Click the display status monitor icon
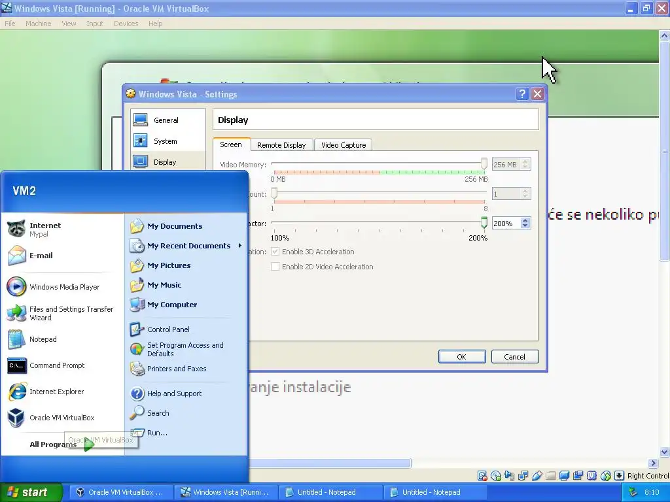The image size is (670, 502). pyautogui.click(x=565, y=476)
